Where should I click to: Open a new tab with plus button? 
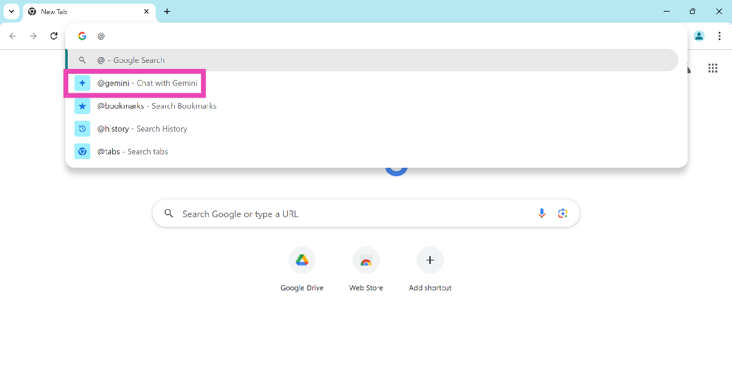[x=167, y=12]
